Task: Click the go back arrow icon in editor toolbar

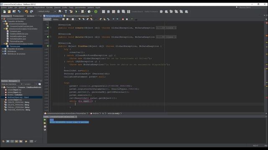Action: pyautogui.click(x=113, y=19)
